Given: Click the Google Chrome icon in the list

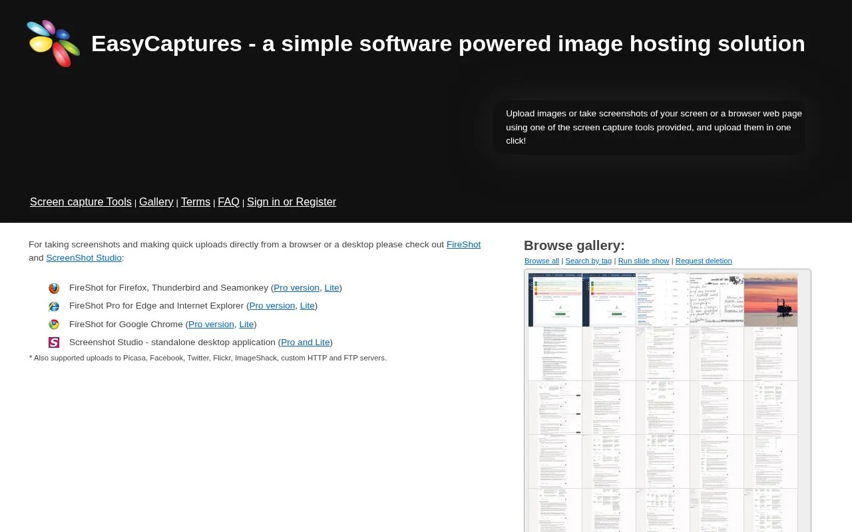Looking at the screenshot, I should (54, 325).
